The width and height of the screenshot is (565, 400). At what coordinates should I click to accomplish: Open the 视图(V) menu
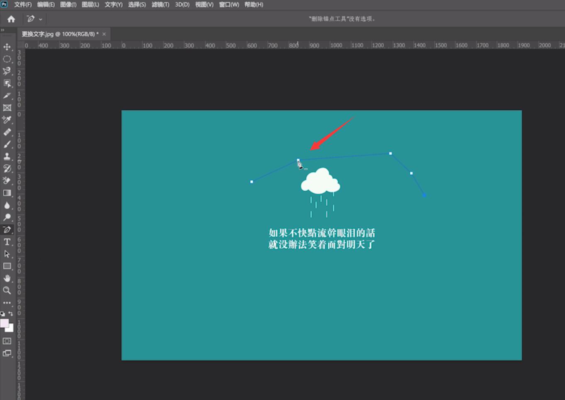[x=204, y=5]
